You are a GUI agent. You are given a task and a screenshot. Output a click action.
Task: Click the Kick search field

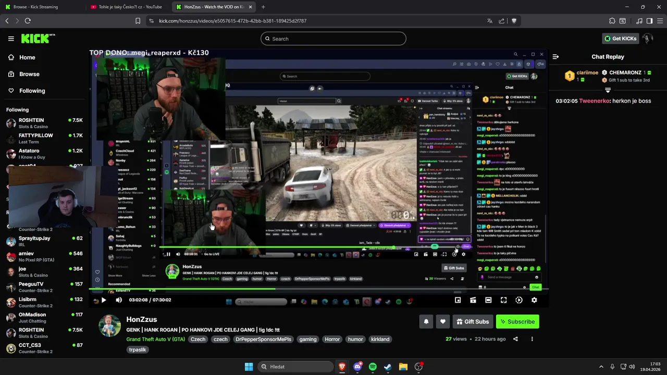click(x=333, y=39)
